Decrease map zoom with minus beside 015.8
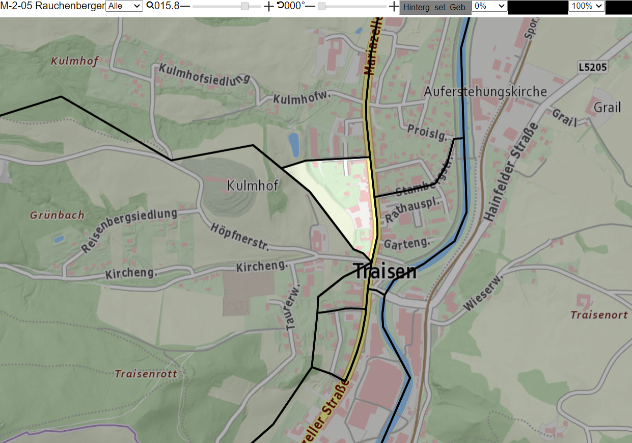 coord(185,6)
